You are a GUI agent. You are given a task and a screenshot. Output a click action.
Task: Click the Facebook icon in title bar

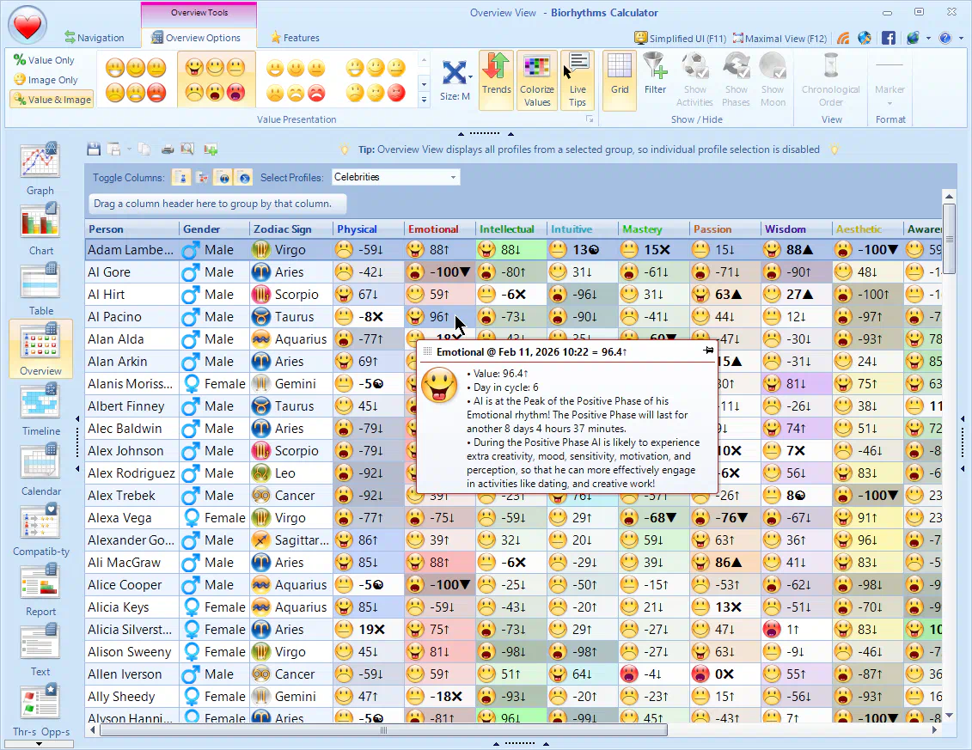[889, 38]
